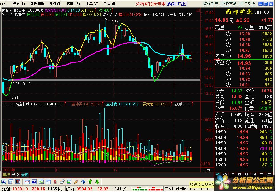Open the RSI indicator icon
The height and width of the screenshot is (192, 276).
tap(34, 182)
